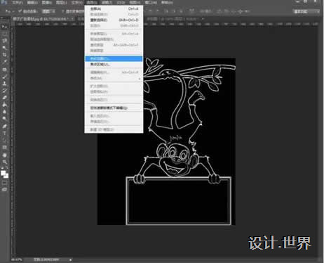This screenshot has width=324, height=263.
Task: Toggle the show transform controls checkbox
Action: (63, 11)
